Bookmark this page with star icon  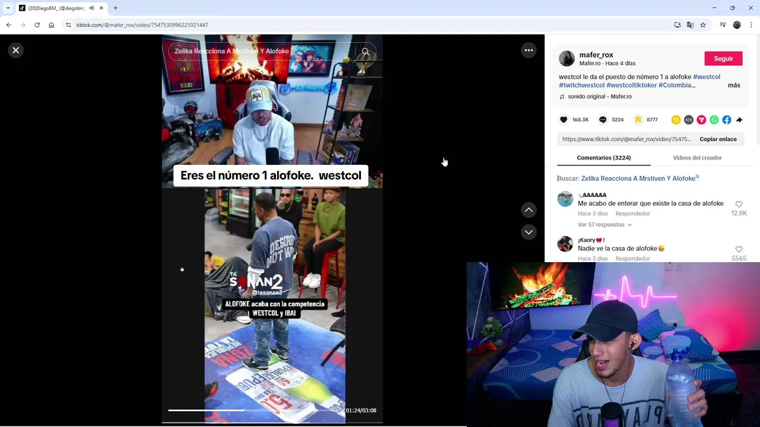tap(703, 25)
